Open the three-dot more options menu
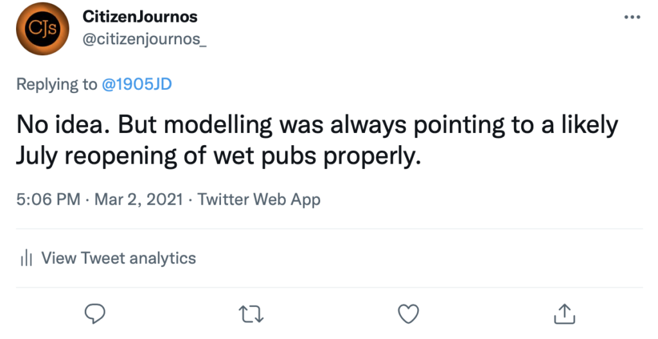 coord(632,17)
